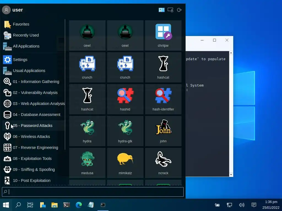Click the log out icon

point(179,10)
